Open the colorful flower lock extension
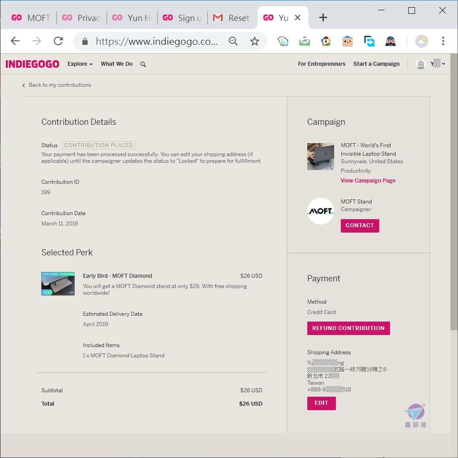Screen dimensions: 458x458 [326, 41]
